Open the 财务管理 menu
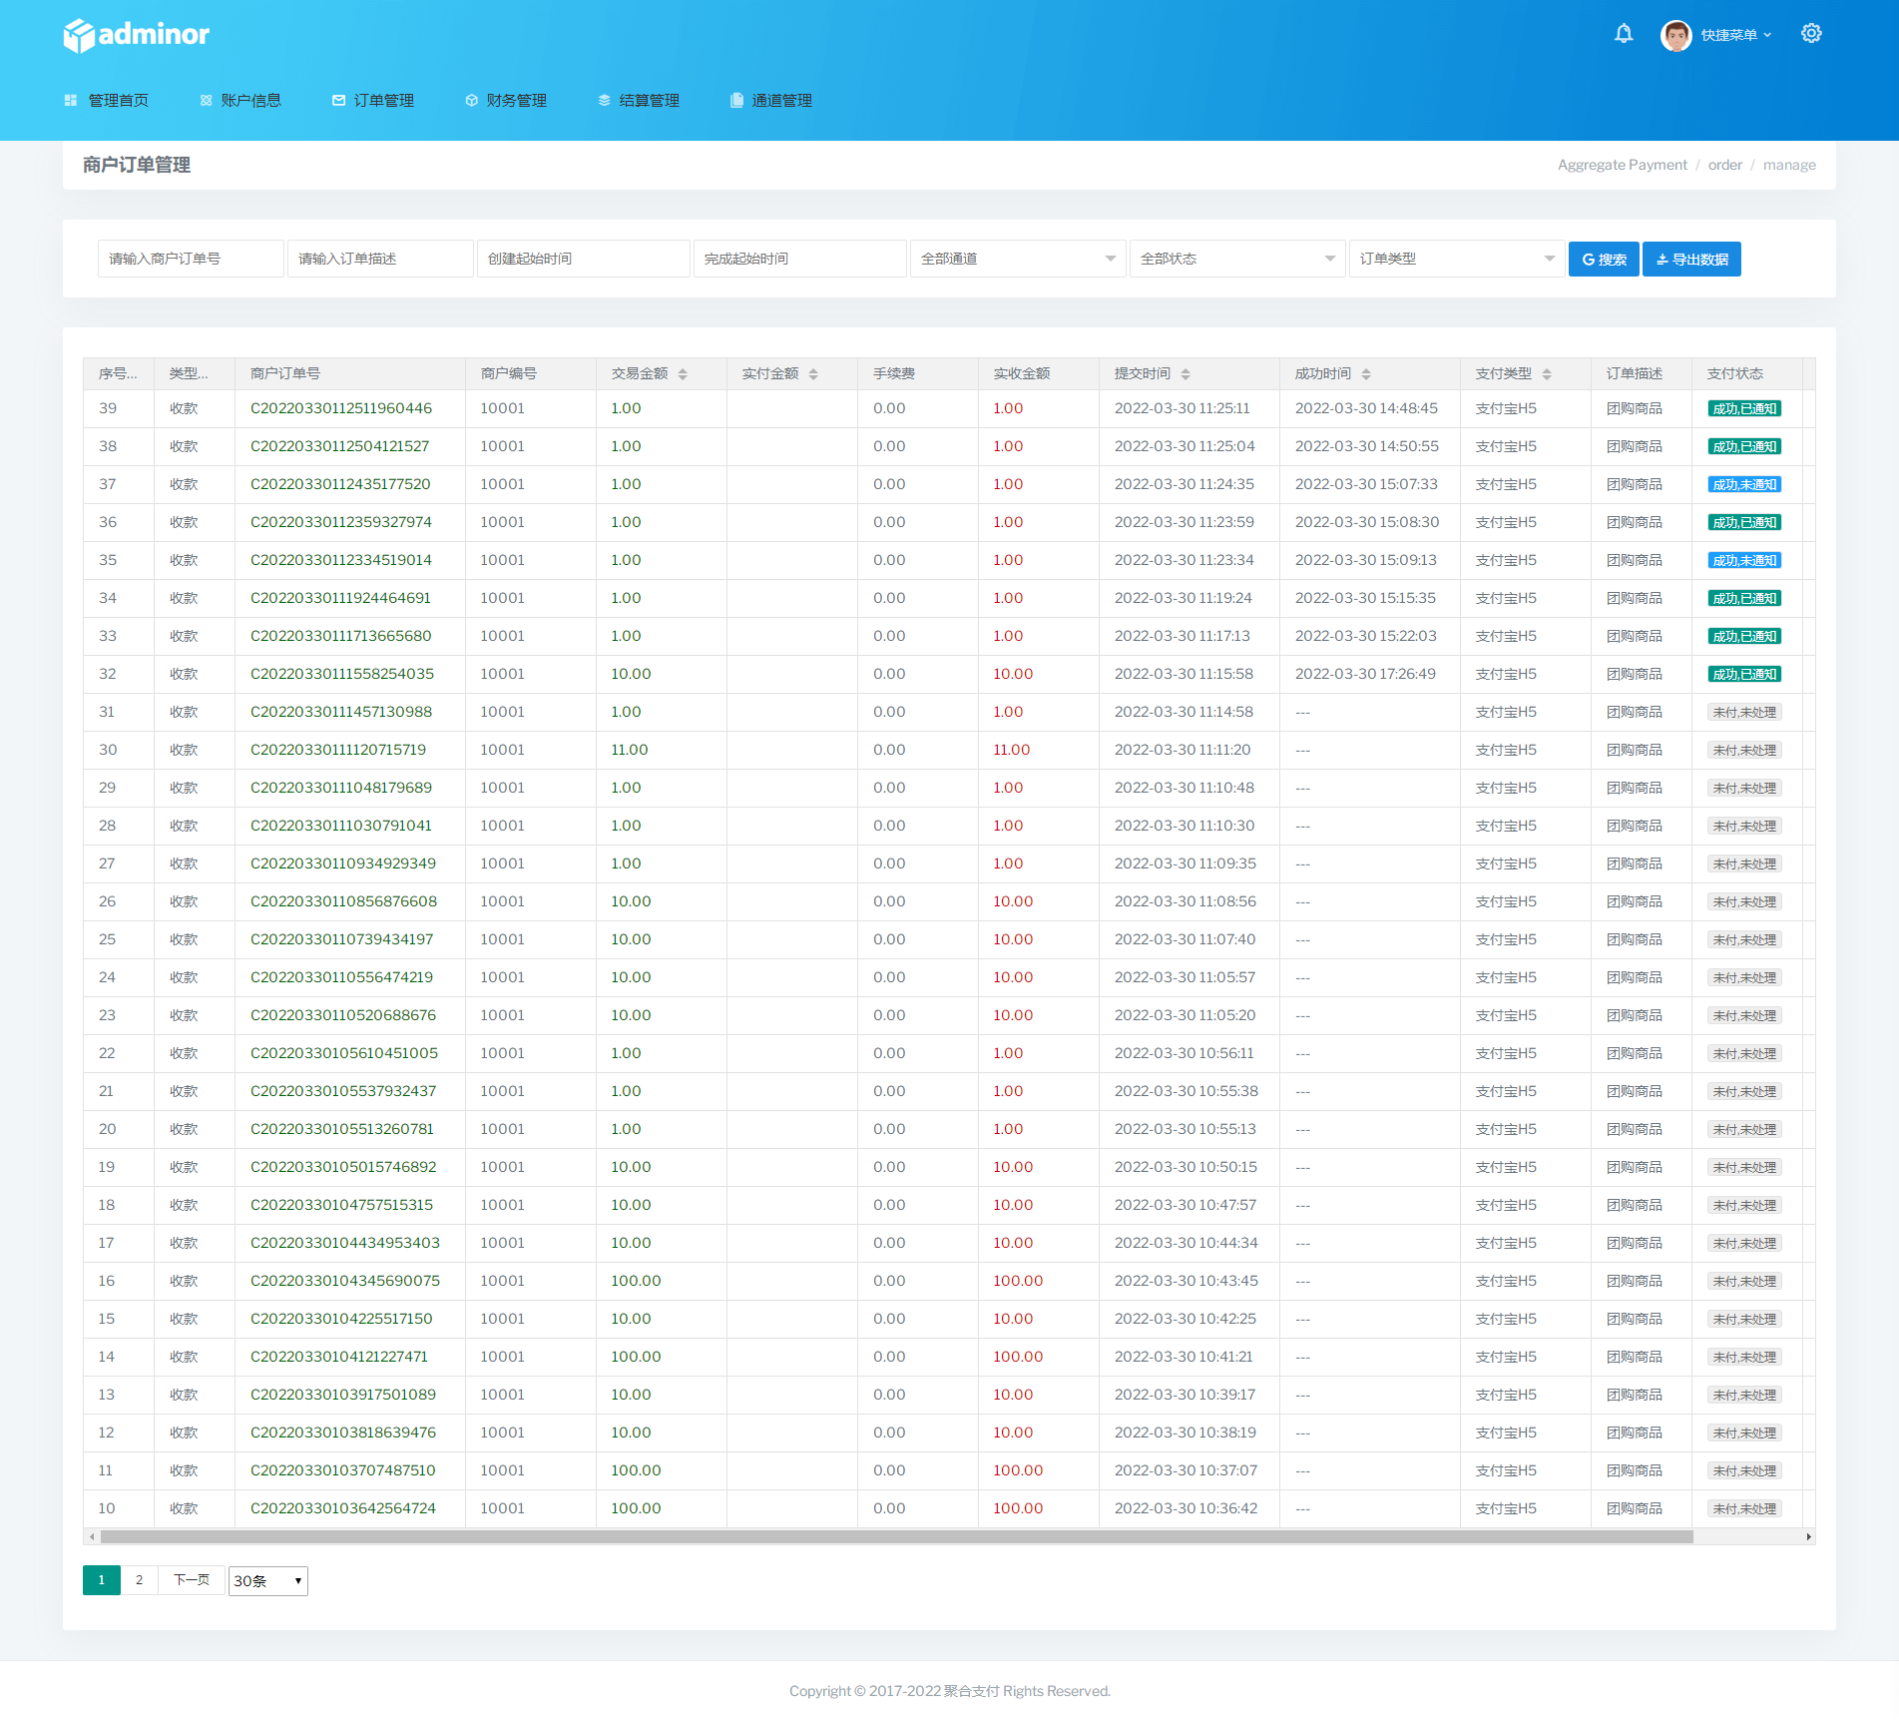Viewport: 1899px width, 1720px height. [x=506, y=101]
